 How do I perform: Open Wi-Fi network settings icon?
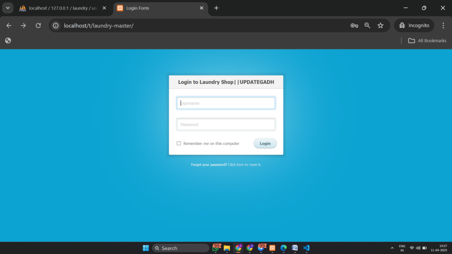[412, 248]
